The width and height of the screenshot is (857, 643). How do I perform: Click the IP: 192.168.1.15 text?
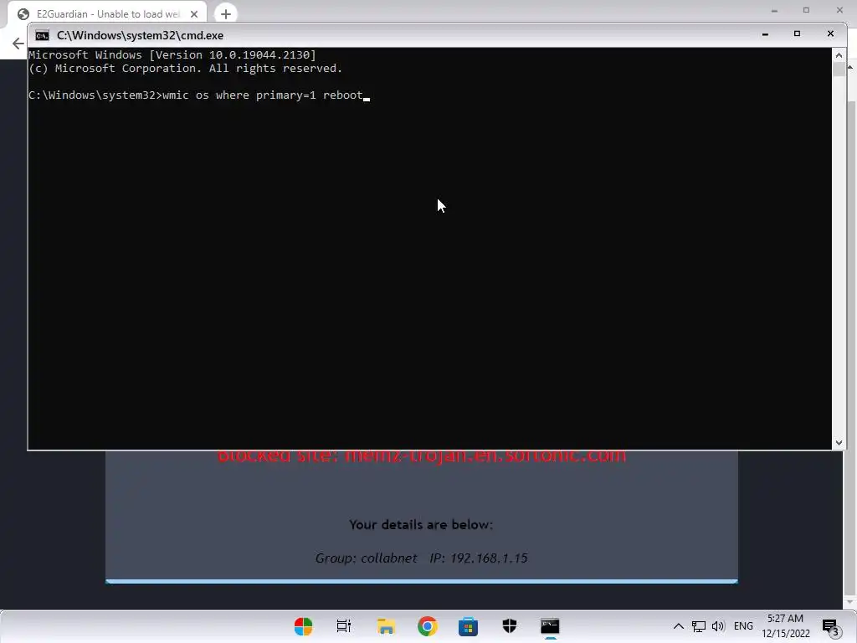click(478, 558)
